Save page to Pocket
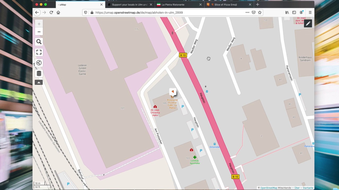The image size is (339, 190). click(253, 12)
